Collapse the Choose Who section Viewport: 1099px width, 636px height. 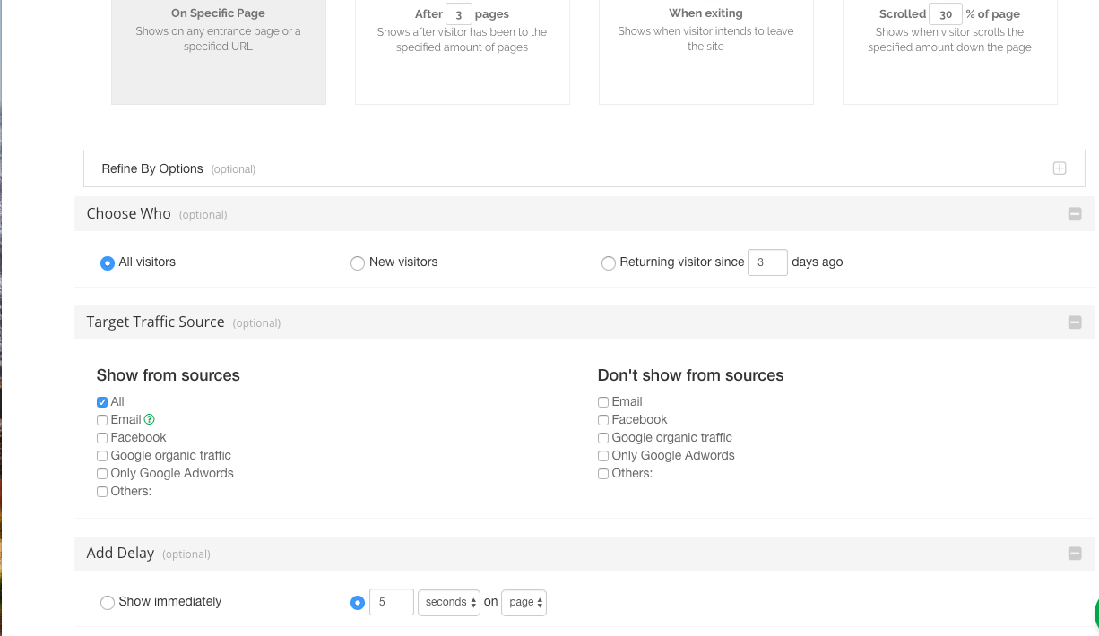pyautogui.click(x=1074, y=214)
